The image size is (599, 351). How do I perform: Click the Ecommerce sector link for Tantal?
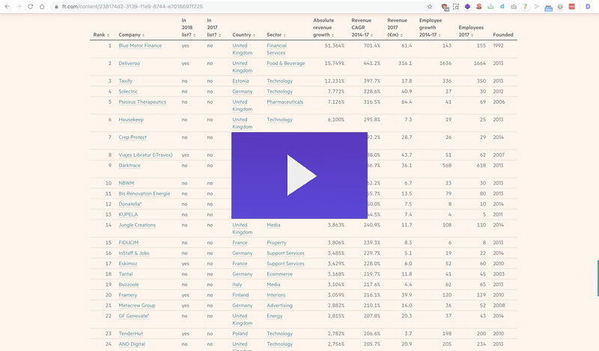point(279,274)
